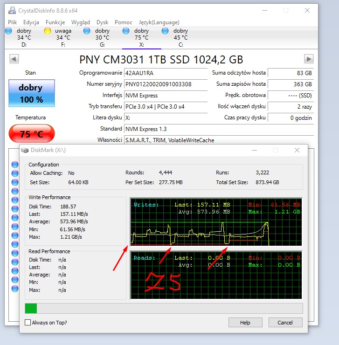Screen dimensions: 339x345
Task: Select drive G: blue status icon
Action: point(87,31)
